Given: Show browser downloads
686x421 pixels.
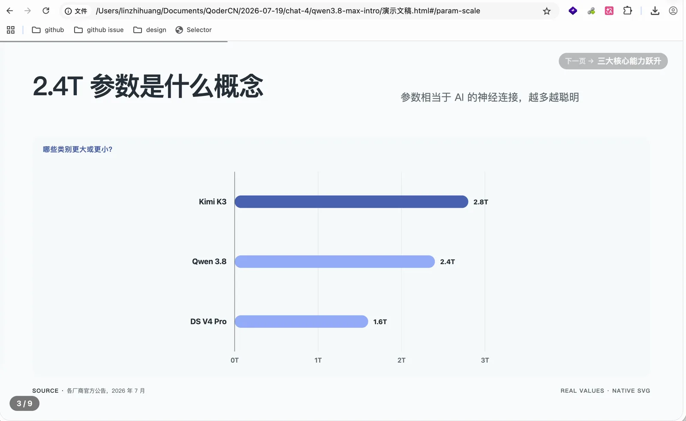Looking at the screenshot, I should pyautogui.click(x=655, y=11).
